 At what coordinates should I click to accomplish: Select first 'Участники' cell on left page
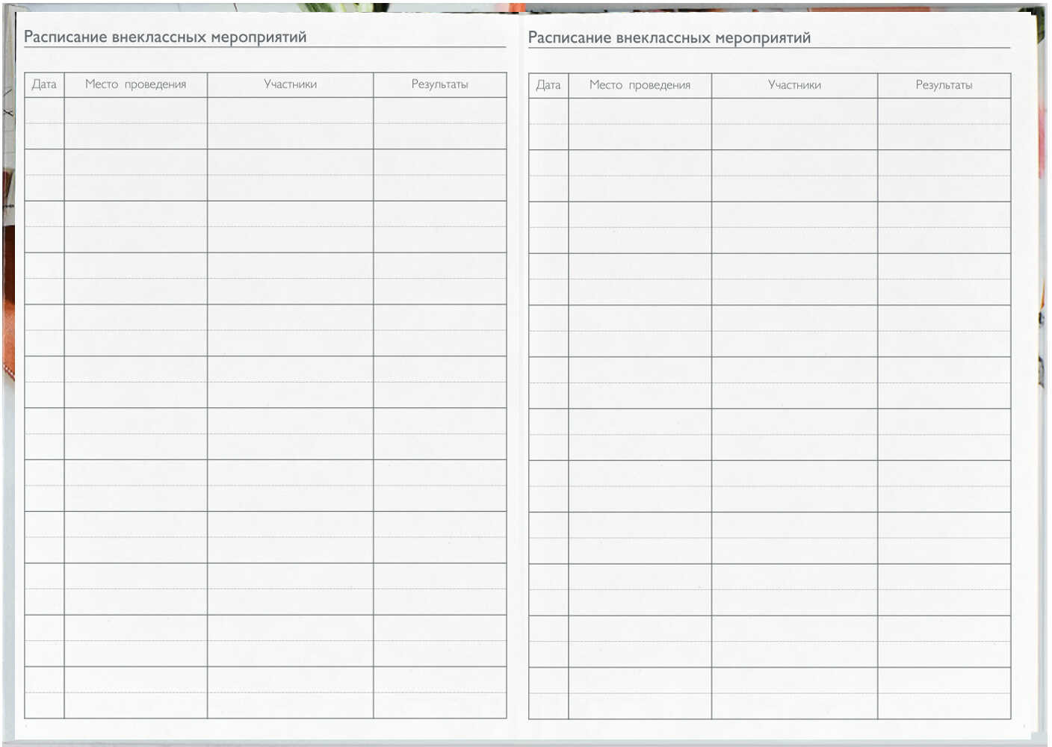290,123
